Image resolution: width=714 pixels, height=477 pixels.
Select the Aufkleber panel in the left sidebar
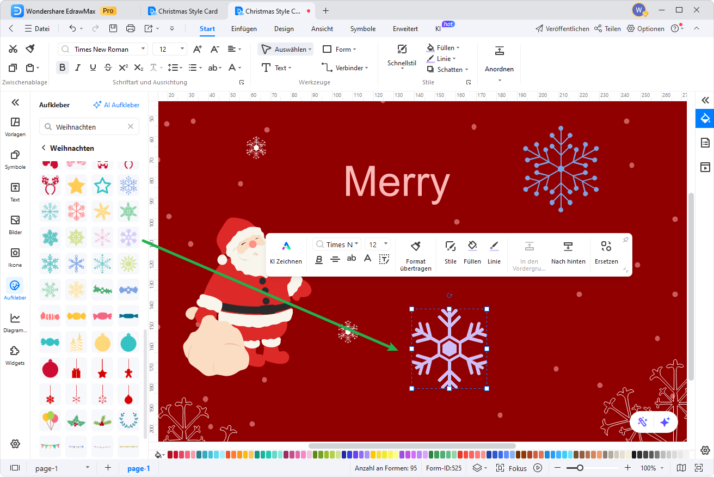pos(15,289)
